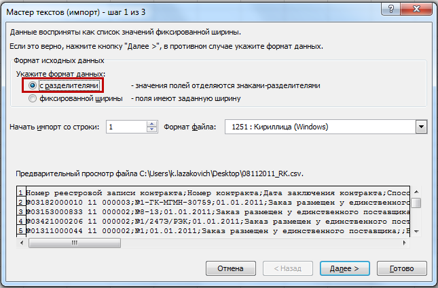Click the preview vertical scrollbar down arrow
This screenshot has height=288, width=438.
click(416, 231)
